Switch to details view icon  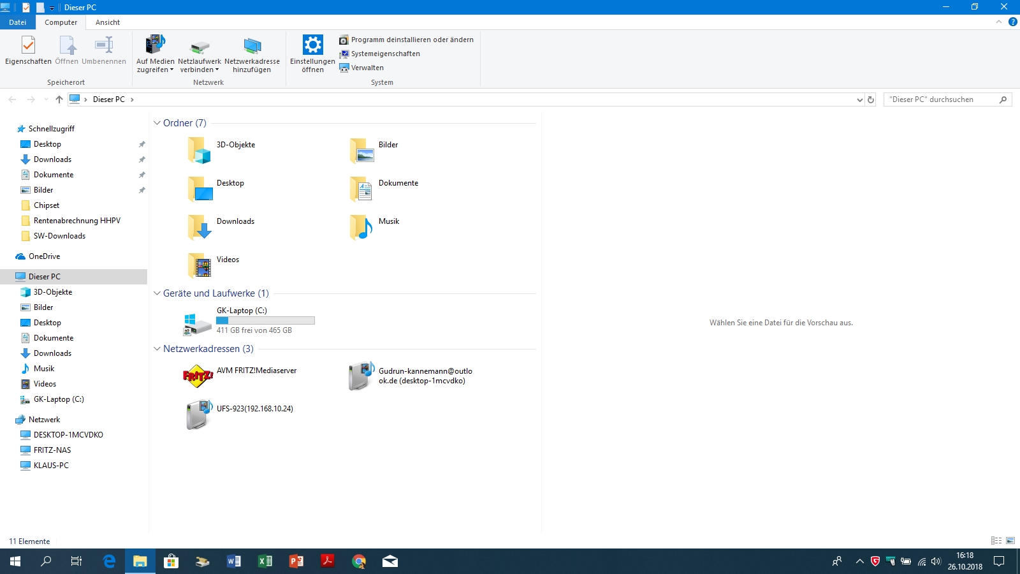[996, 540]
